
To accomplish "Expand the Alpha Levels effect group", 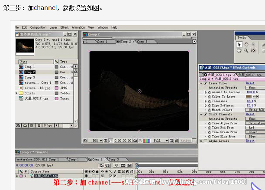I will point(201,141).
